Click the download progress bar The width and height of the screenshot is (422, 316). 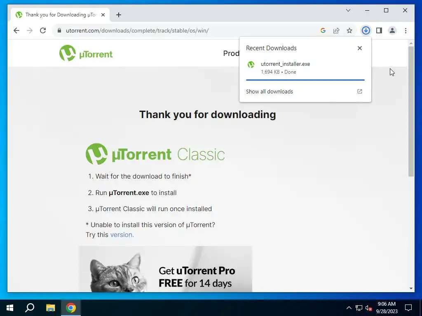pos(305,80)
